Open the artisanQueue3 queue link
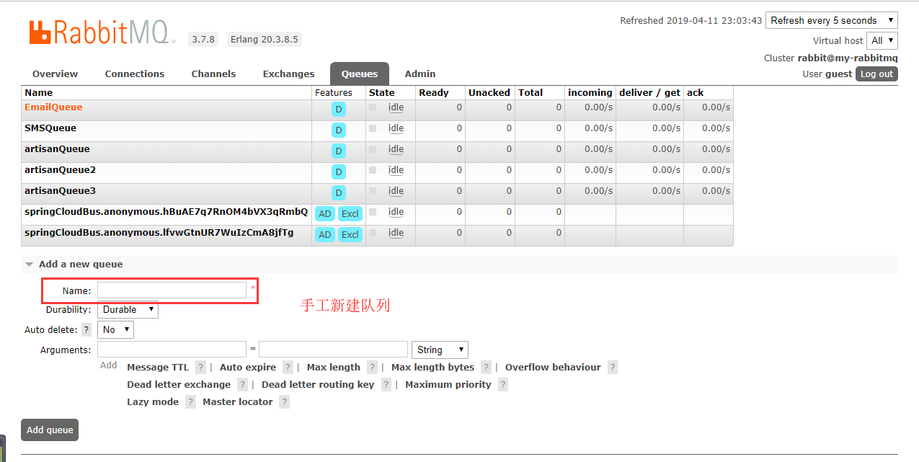Viewport: 919px width, 462px height. pyautogui.click(x=60, y=191)
